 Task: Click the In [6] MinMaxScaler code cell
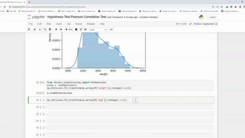coord(130,85)
